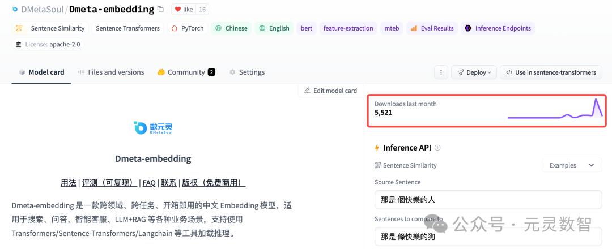Click the Inference Endpoints tag icon
Viewport: 612px width, 249px height.
468,28
